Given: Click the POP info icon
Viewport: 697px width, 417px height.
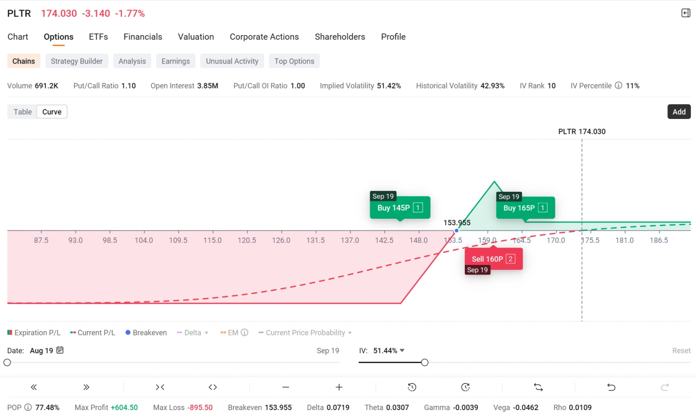Looking at the screenshot, I should [28, 407].
